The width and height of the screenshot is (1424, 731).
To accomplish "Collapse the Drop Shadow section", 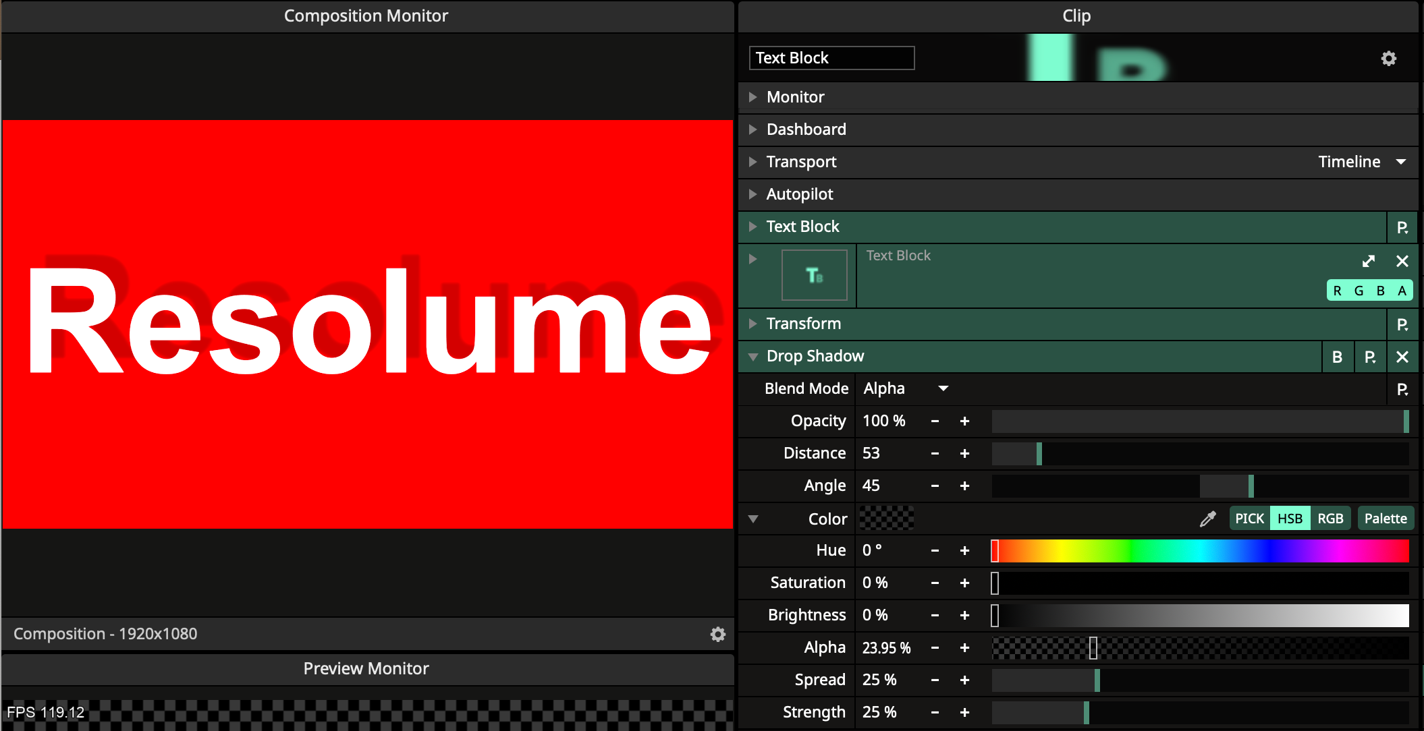I will (752, 356).
